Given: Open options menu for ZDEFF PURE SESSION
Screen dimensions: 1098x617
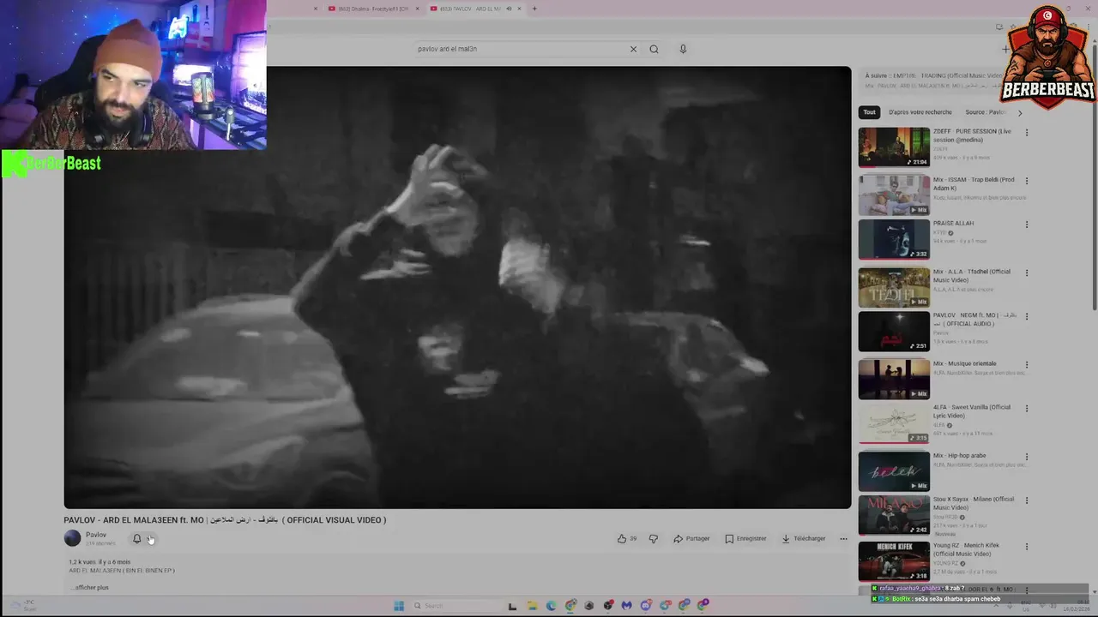Looking at the screenshot, I should [1026, 133].
